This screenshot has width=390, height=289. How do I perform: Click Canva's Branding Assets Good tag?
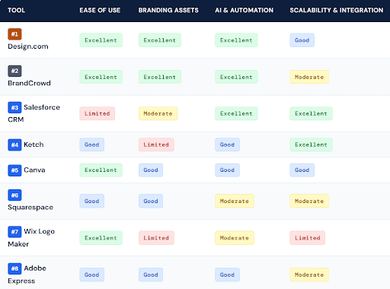(x=151, y=170)
